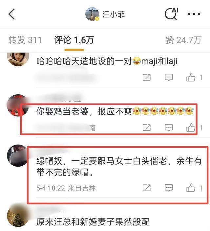Reply to the 'maji和laji' comment
Image resolution: width=210 pixels, height=231 pixels.
(169, 77)
